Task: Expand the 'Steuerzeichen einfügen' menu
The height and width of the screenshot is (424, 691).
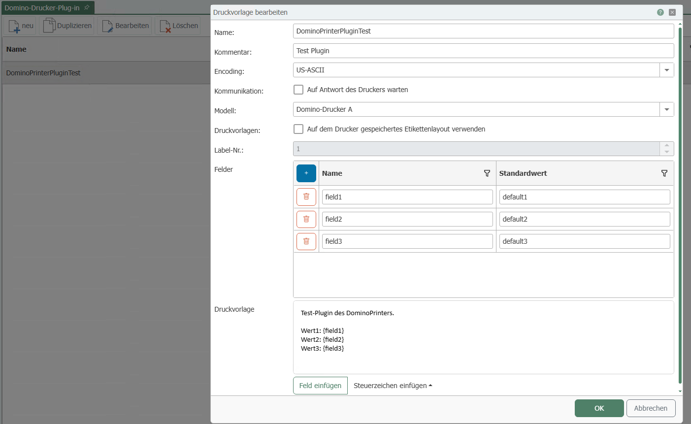Action: point(393,386)
